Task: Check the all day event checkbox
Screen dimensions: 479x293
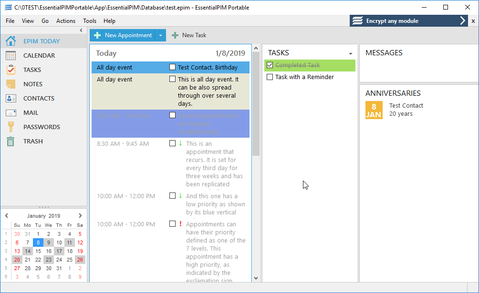Action: pyautogui.click(x=173, y=79)
